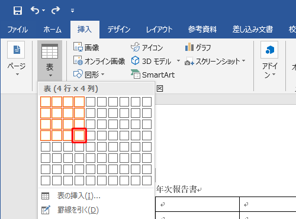Click the first cell of document table
Viewport: 296px width, 219px height.
[197, 204]
